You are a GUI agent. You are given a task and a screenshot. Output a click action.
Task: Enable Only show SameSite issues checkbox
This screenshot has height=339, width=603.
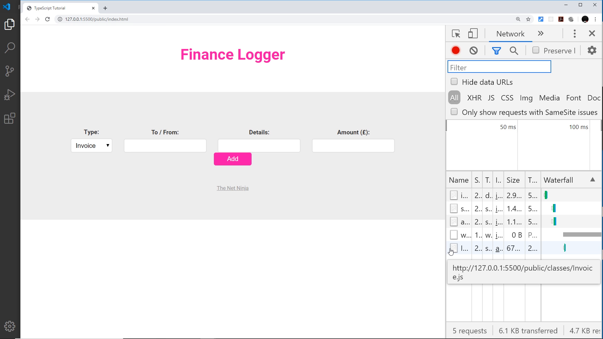(x=454, y=112)
